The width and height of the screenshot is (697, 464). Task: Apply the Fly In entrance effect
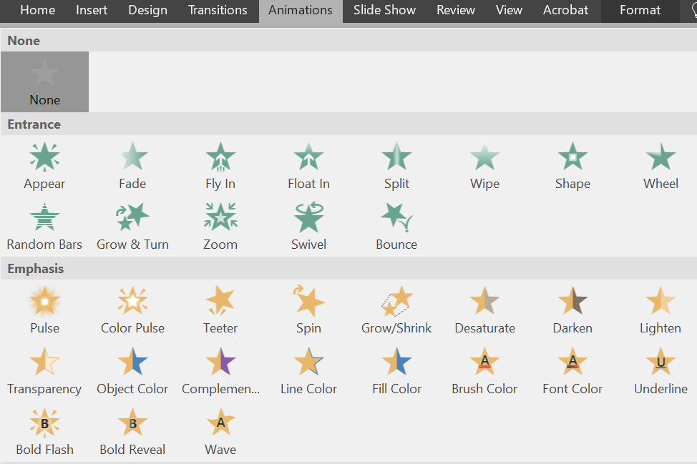click(x=220, y=166)
